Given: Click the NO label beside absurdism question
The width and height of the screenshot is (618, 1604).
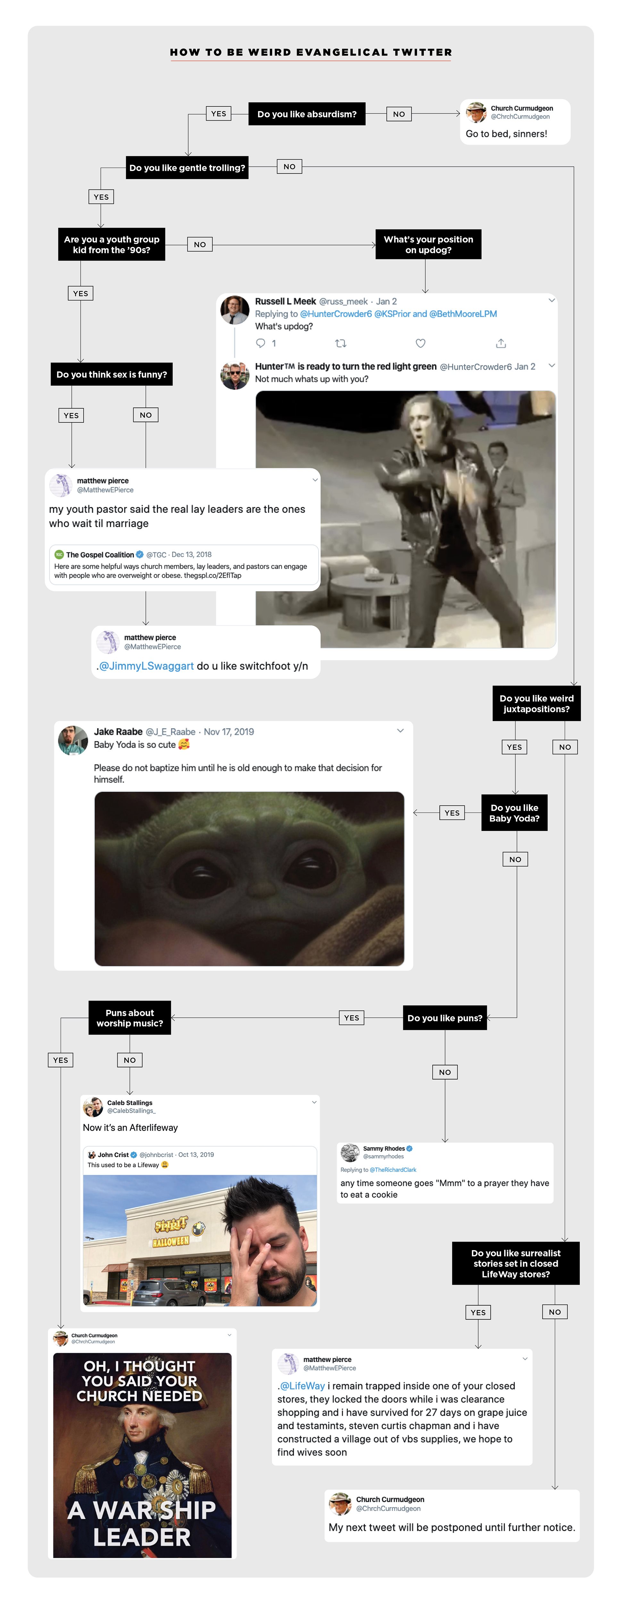Looking at the screenshot, I should tap(399, 114).
